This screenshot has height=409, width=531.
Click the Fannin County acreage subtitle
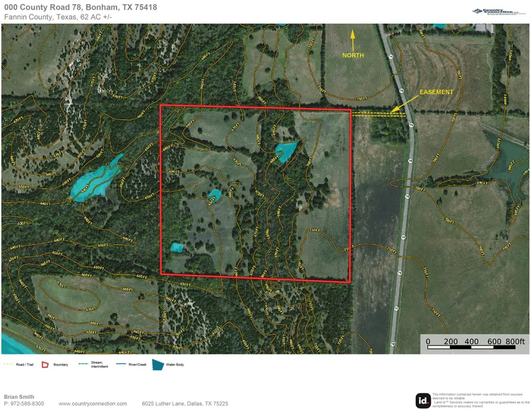click(58, 16)
